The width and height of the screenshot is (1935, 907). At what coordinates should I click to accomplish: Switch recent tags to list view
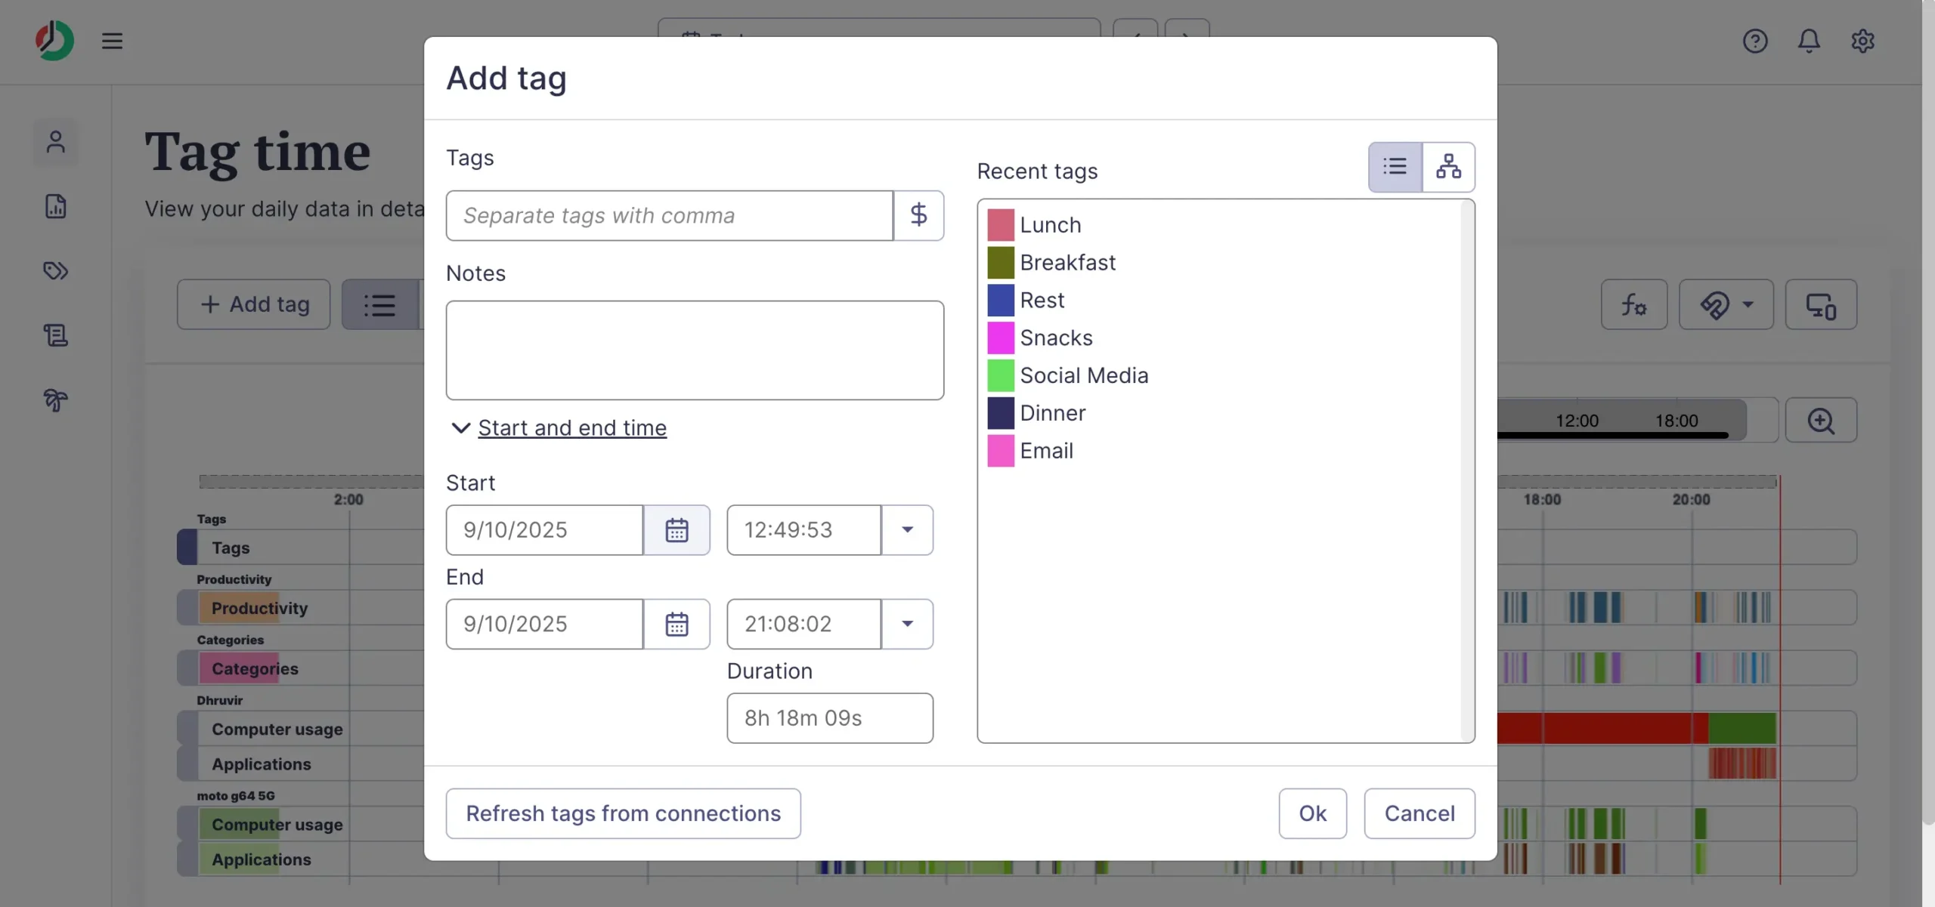1395,167
